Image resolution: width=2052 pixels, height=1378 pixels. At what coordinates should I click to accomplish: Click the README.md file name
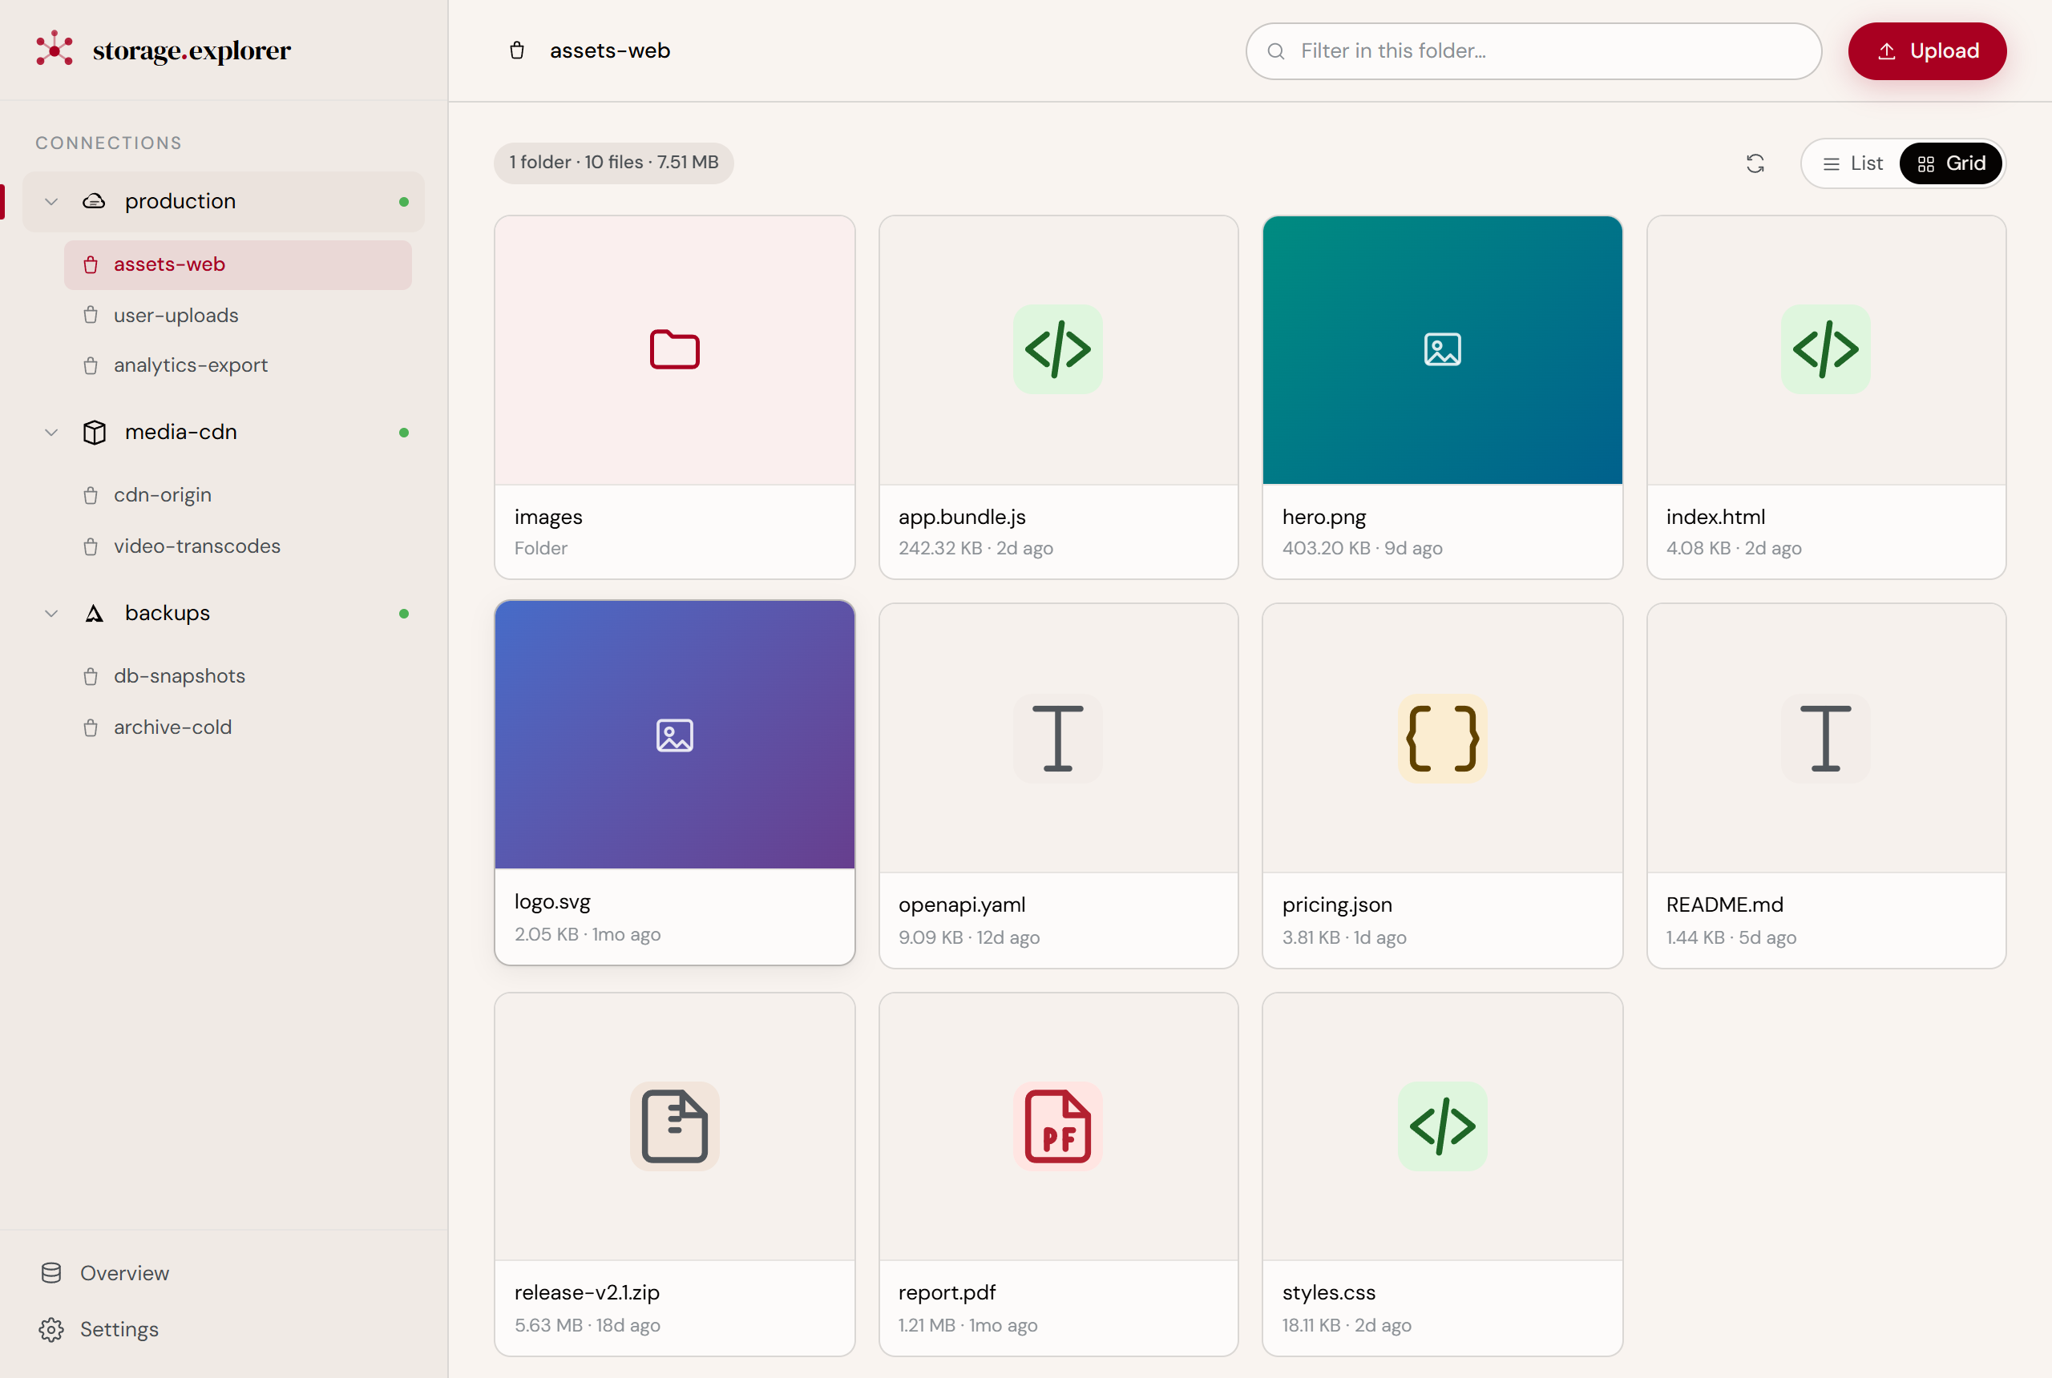1724,905
